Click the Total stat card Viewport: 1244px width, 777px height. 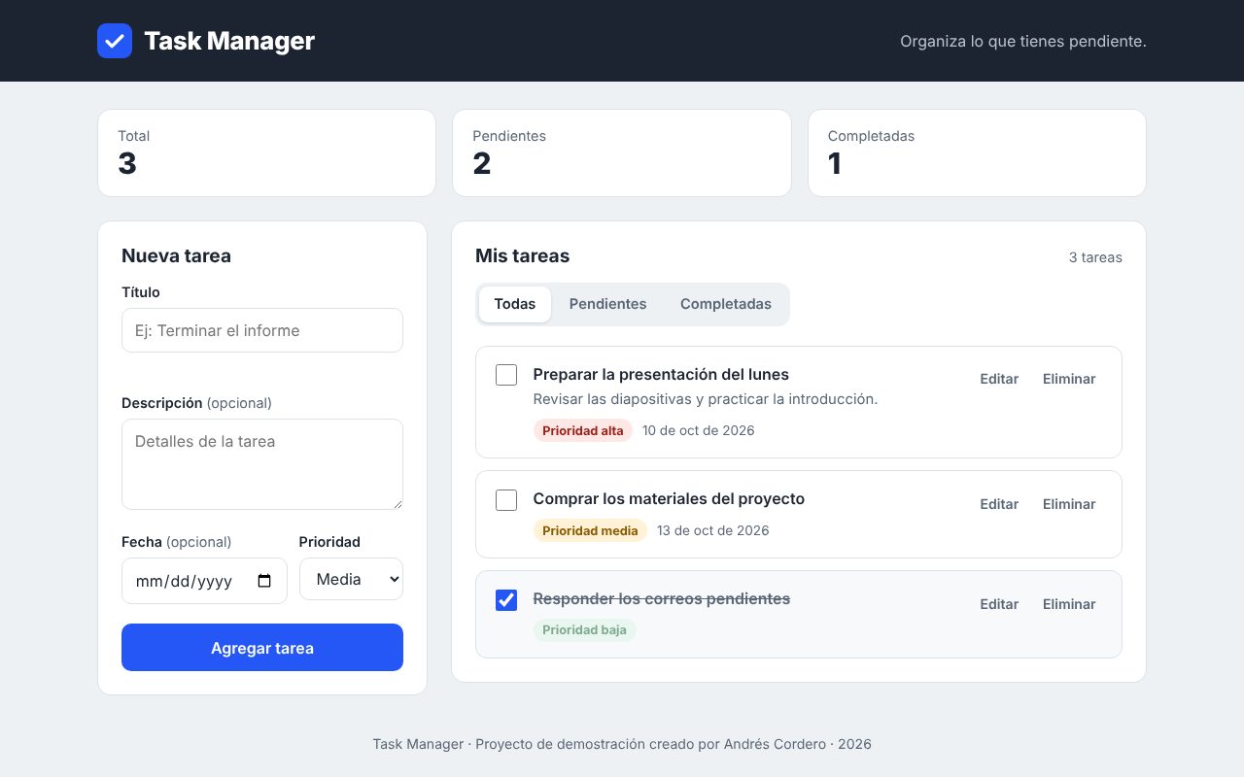point(266,152)
